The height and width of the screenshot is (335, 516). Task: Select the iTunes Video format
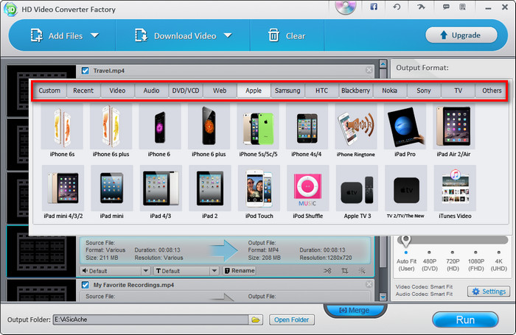point(455,193)
